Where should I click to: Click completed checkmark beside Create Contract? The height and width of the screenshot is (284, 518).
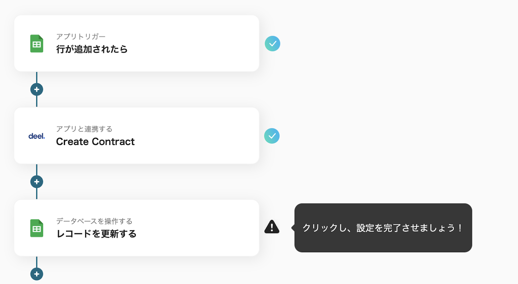click(272, 136)
